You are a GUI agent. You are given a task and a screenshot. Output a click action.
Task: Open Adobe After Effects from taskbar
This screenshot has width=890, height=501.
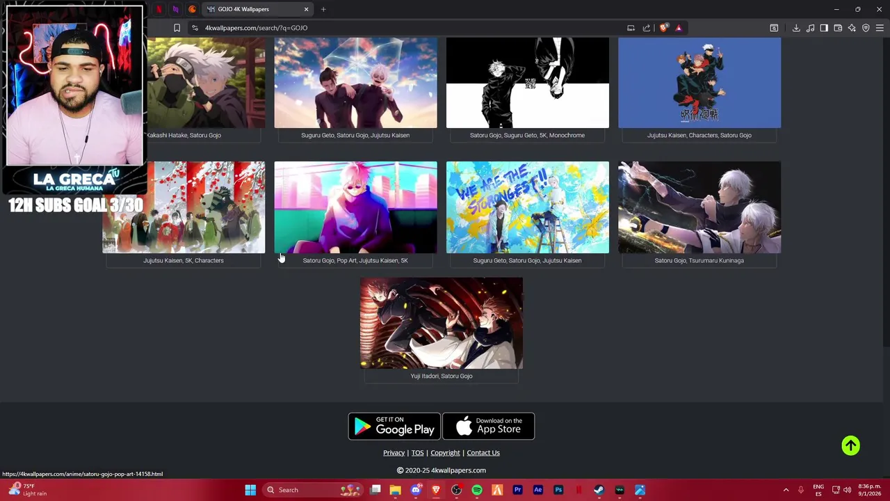coord(537,490)
